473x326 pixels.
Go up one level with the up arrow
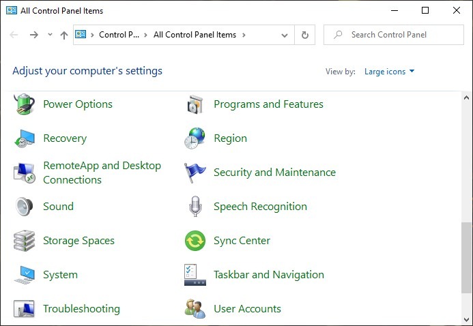point(64,35)
